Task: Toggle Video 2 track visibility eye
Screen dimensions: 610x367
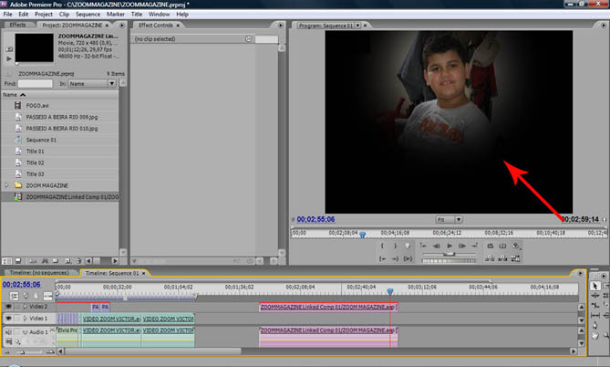Action: (9, 308)
